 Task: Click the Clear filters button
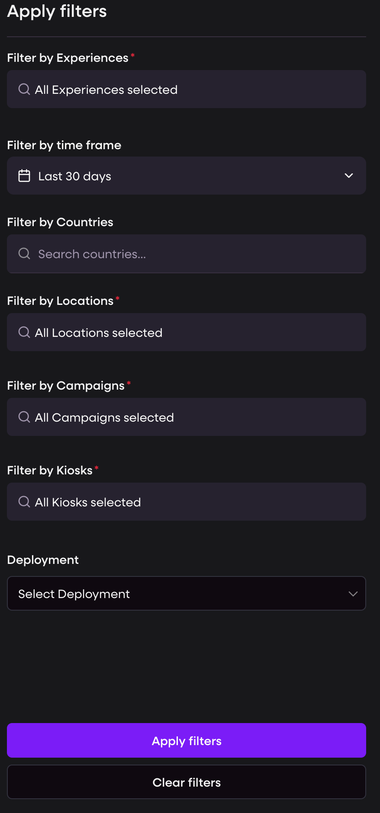(x=187, y=782)
